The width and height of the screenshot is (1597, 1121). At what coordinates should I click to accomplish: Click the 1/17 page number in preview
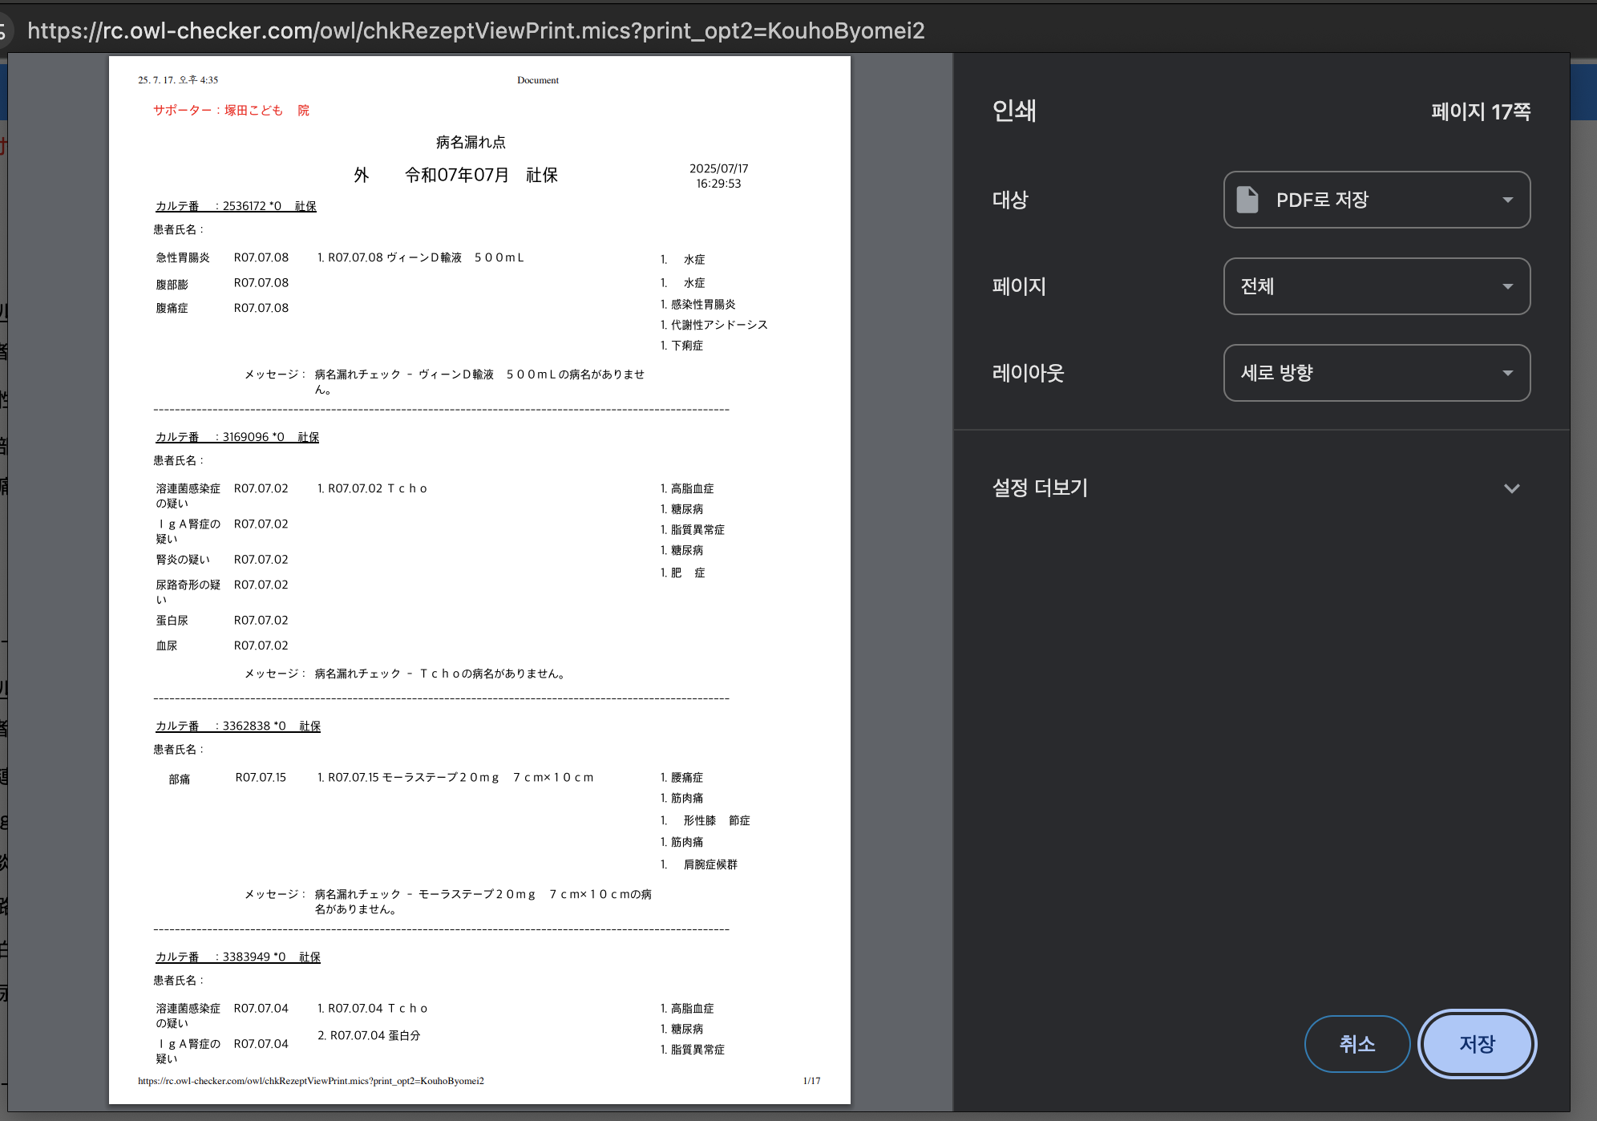pos(811,1081)
